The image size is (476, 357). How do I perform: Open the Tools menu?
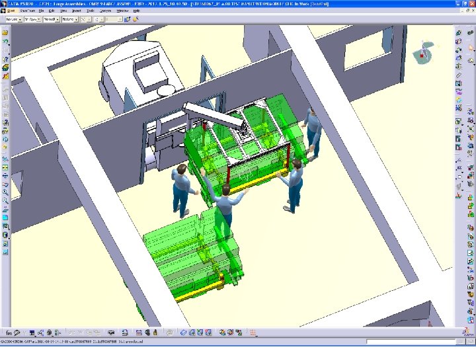(x=91, y=11)
